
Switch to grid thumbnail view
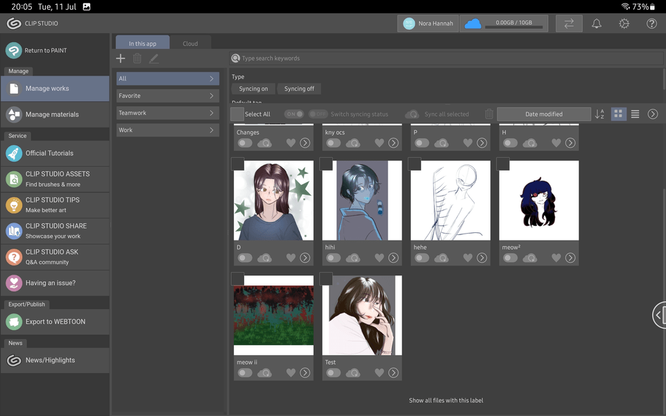(x=618, y=114)
